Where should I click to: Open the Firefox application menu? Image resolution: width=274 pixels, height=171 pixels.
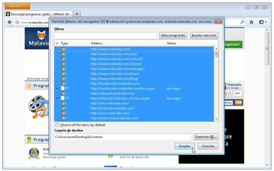[17, 6]
